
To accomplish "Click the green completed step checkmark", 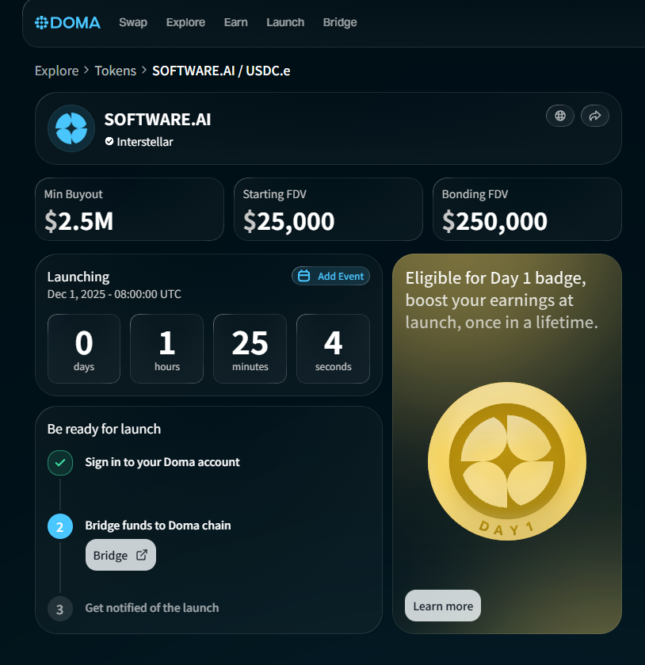I will pyautogui.click(x=60, y=463).
